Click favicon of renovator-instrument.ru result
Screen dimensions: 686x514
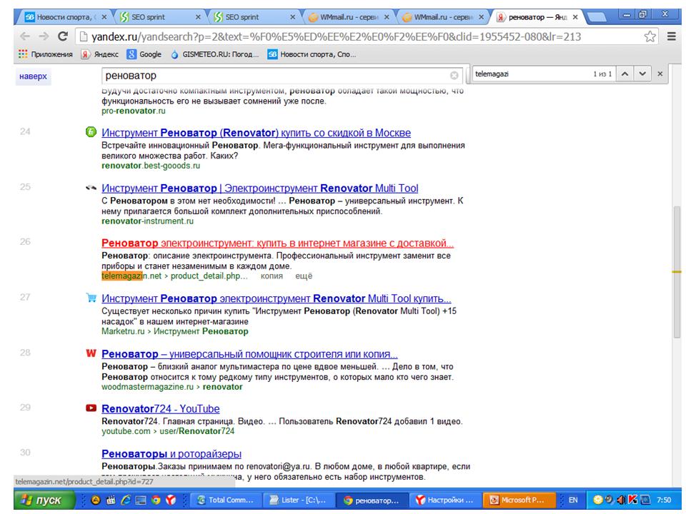click(91, 188)
